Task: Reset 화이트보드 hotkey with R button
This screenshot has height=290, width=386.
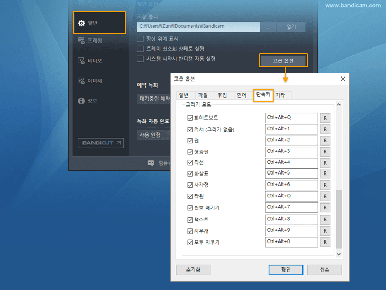Action: (325, 118)
